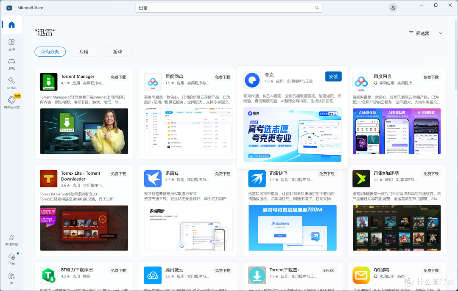The image size is (458, 291).
Task: Click 免费下载 for first 百度网盘
Action: pos(223,77)
